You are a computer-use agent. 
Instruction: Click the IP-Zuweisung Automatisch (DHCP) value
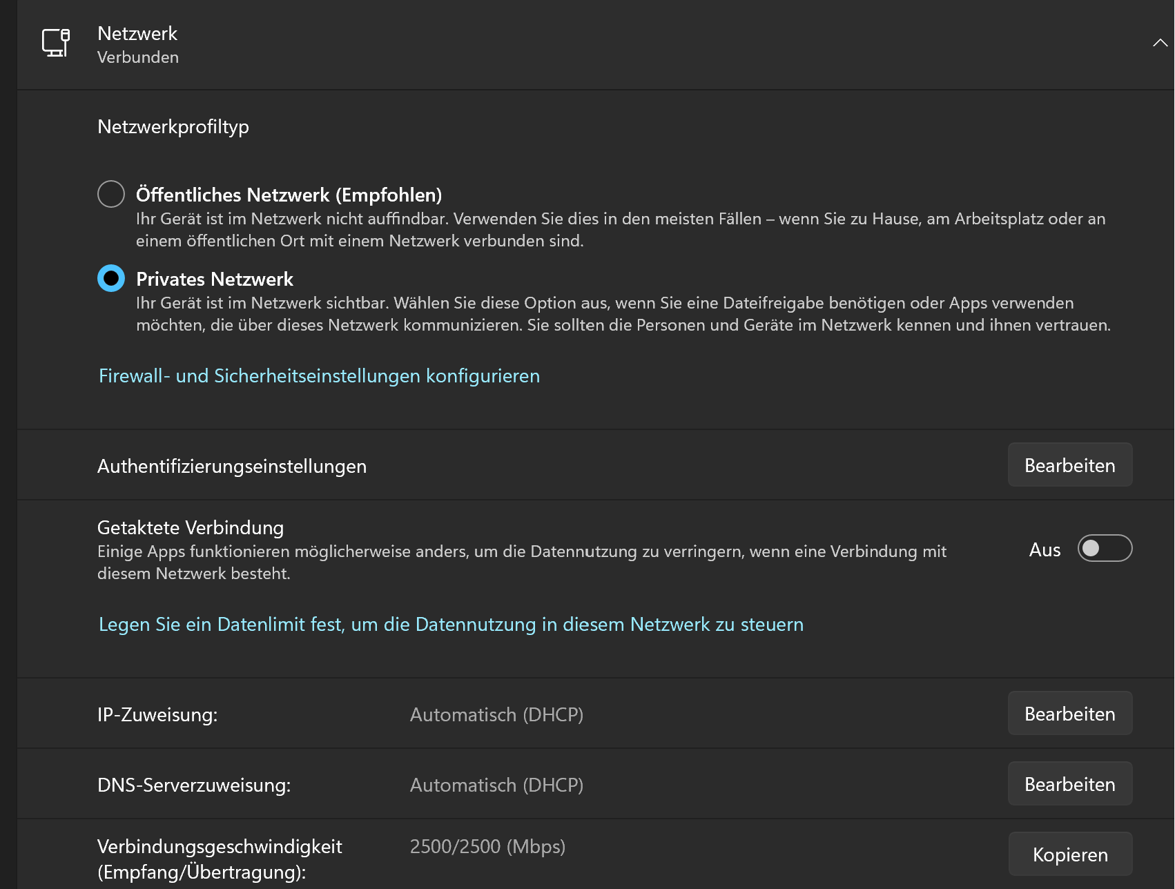click(496, 714)
